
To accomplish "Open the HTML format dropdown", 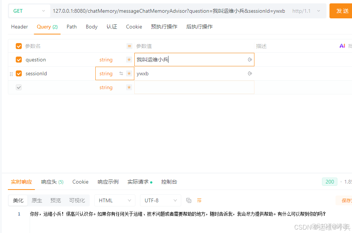I will point(114,200).
